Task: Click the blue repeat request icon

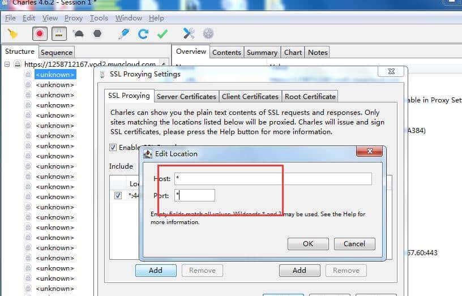Action: click(143, 34)
